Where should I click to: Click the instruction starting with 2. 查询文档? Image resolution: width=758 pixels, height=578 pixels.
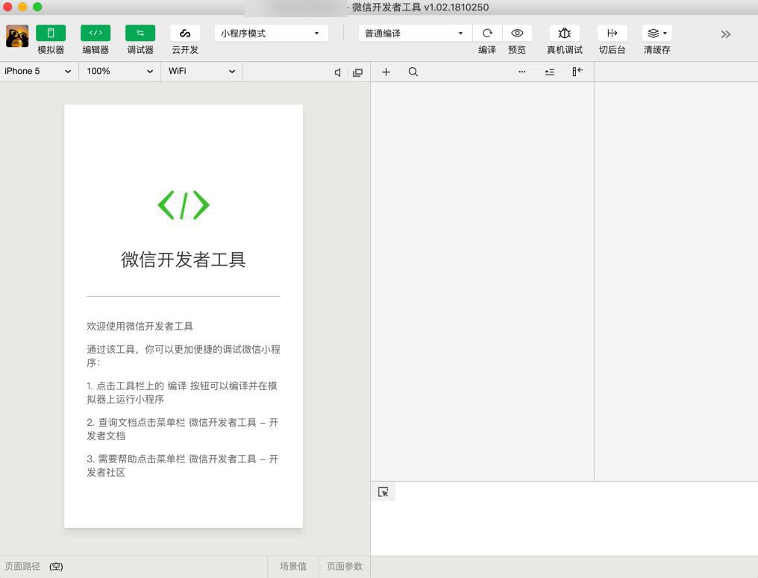pyautogui.click(x=183, y=429)
